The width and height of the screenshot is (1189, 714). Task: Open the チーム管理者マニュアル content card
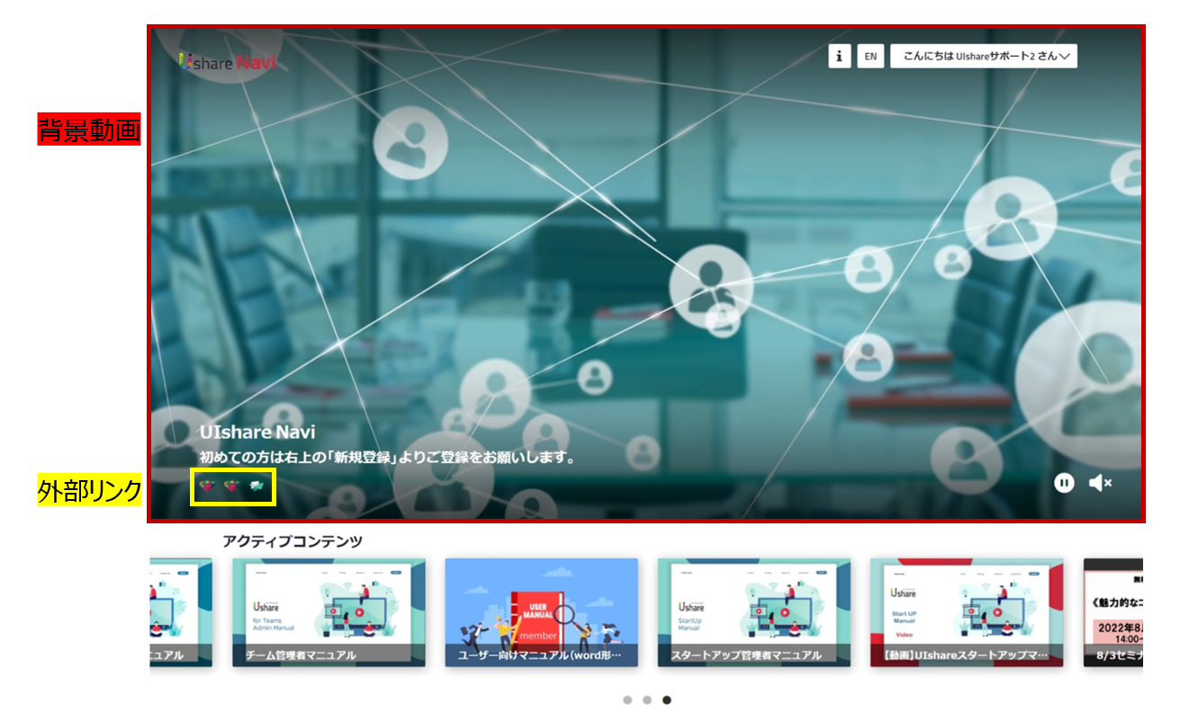click(x=329, y=612)
